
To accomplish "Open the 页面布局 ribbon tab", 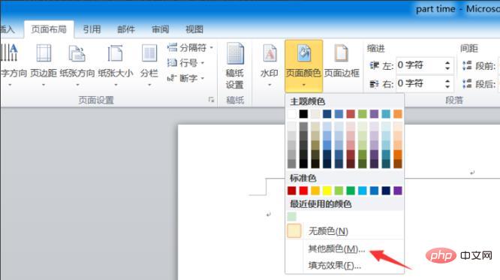I will (x=49, y=29).
